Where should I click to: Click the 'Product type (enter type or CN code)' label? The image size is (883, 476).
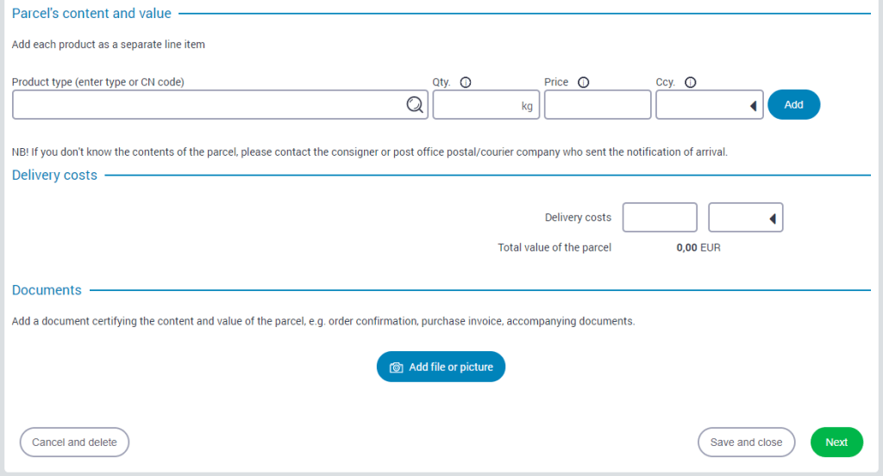[98, 83]
